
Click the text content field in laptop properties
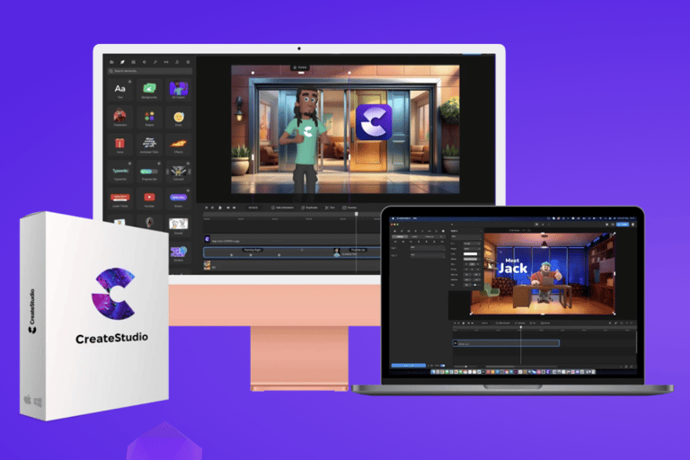click(x=467, y=236)
